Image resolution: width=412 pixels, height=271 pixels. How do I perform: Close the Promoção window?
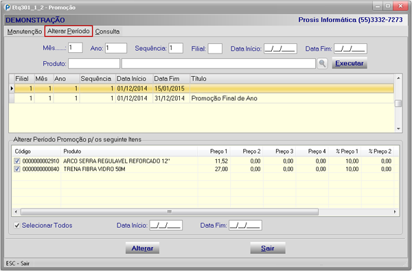click(400, 6)
